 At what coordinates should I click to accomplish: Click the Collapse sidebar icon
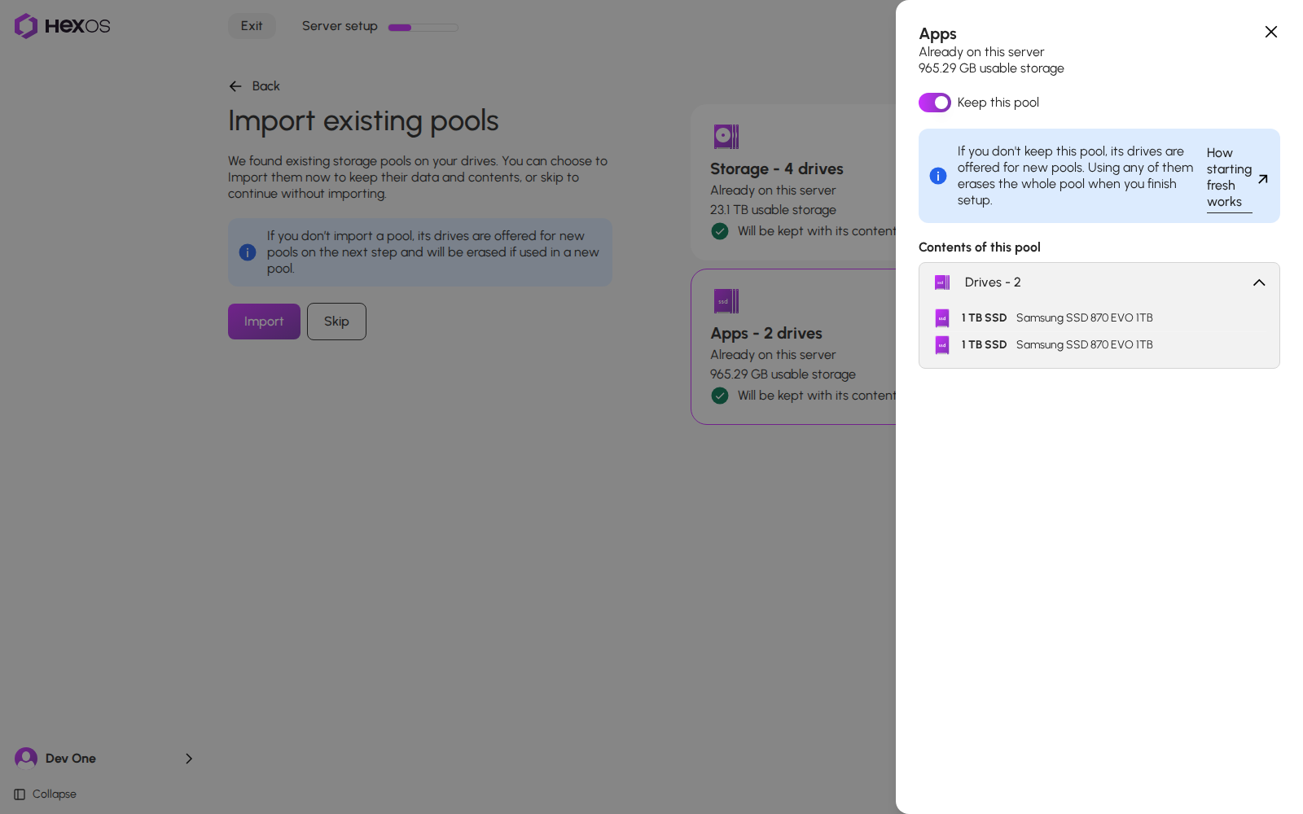pyautogui.click(x=20, y=794)
